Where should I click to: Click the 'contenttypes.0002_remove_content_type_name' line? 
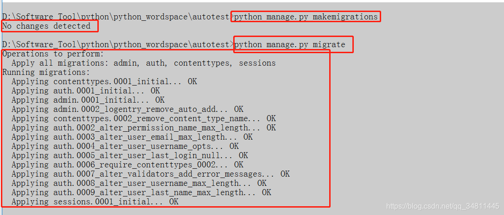point(144,119)
